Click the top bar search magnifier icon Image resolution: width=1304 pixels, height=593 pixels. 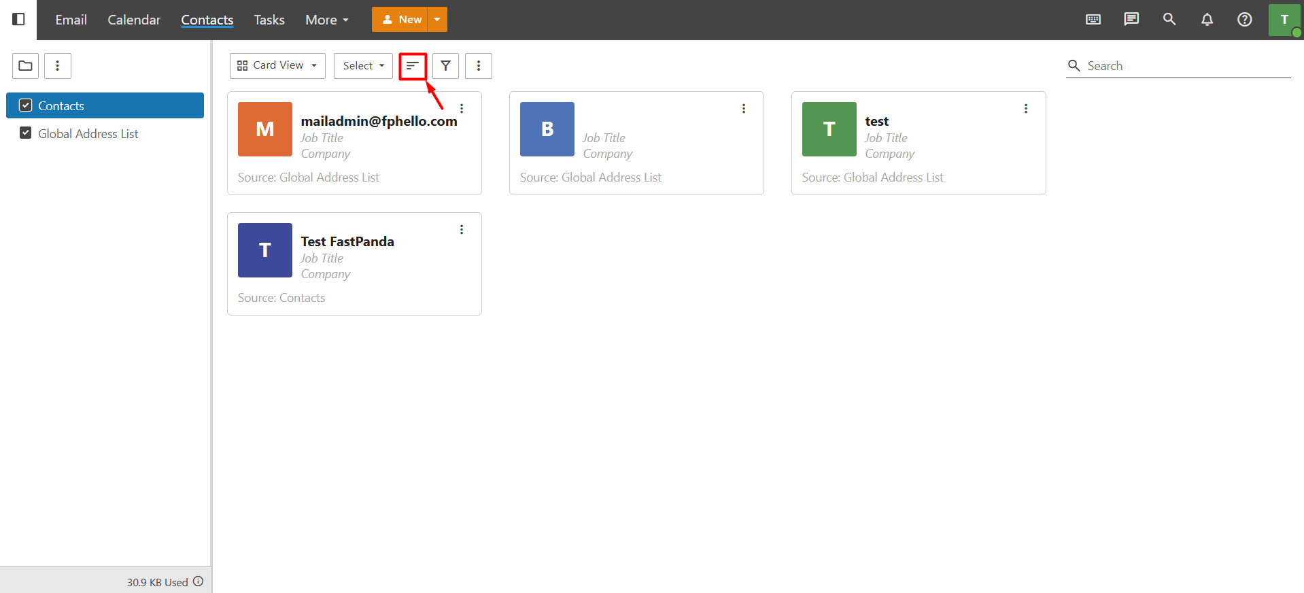(1169, 19)
